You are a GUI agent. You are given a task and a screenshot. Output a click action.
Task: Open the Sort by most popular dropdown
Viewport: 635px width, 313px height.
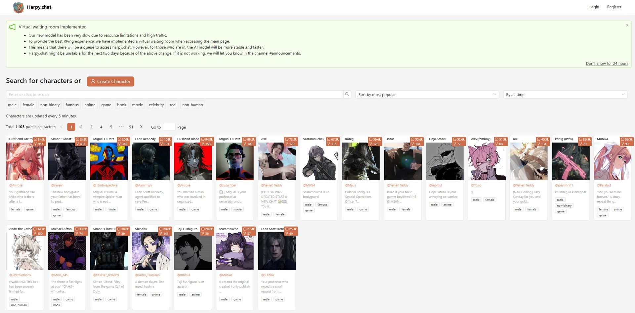click(427, 94)
